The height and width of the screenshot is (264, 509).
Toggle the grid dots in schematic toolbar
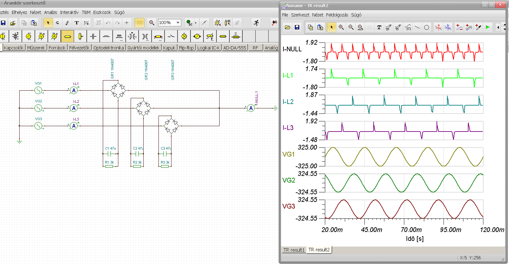(x=139, y=23)
